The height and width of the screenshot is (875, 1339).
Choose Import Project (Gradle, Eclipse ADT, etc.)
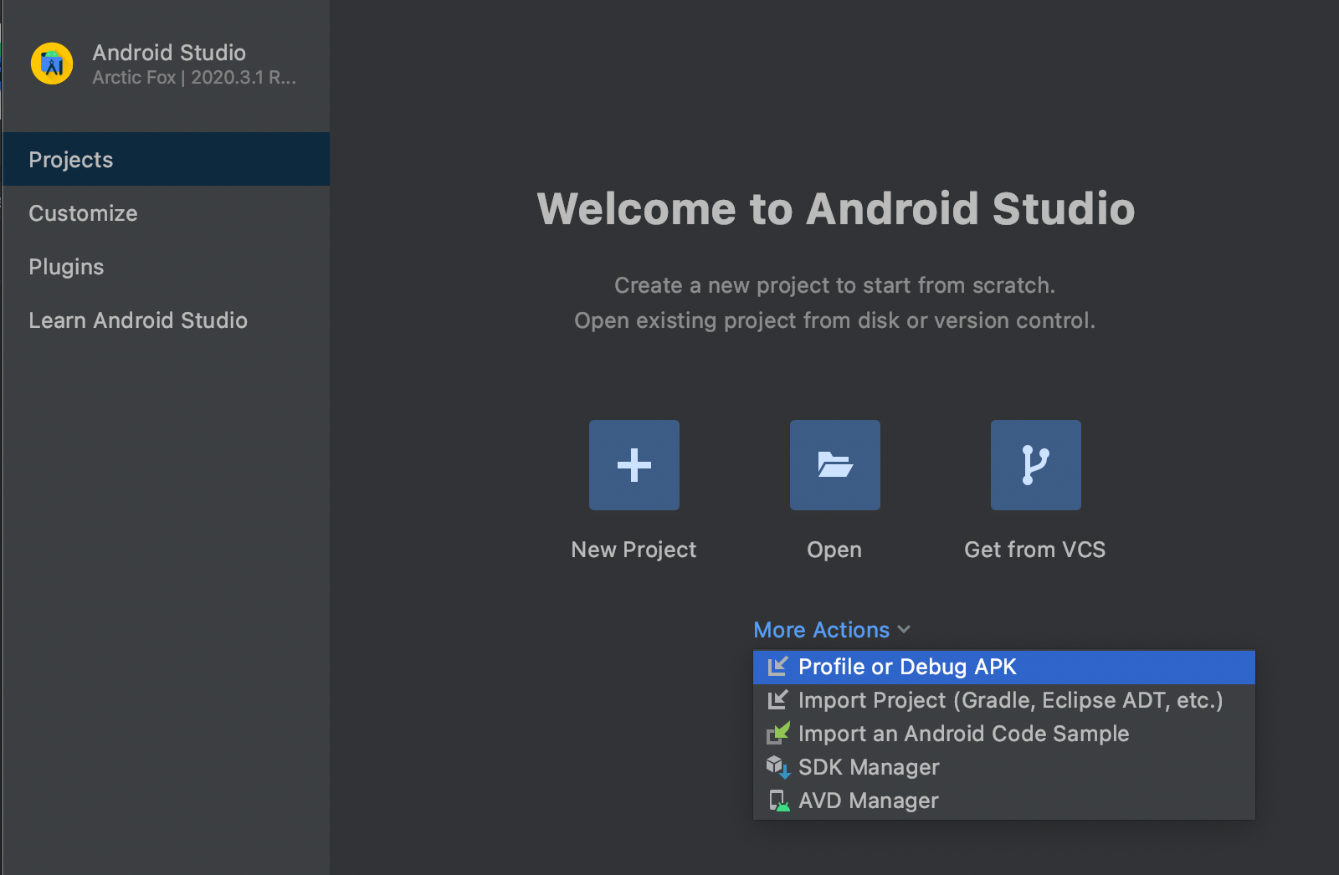coord(1004,700)
